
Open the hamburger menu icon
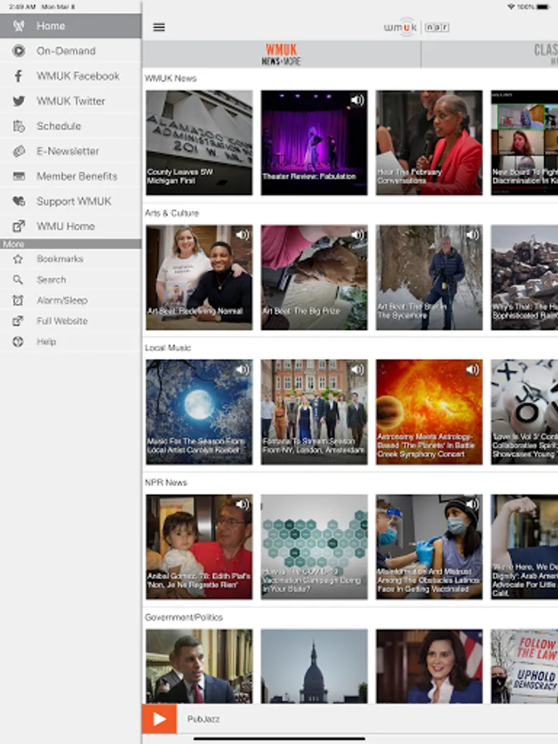(159, 27)
